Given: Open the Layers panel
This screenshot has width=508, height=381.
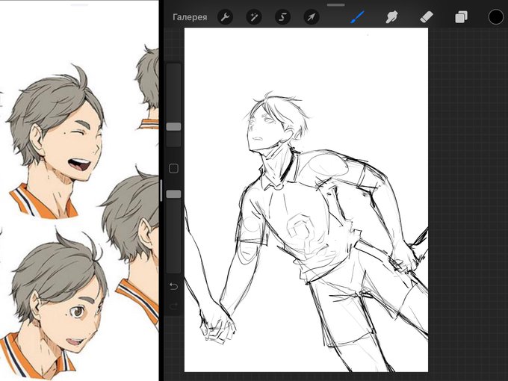Looking at the screenshot, I should [x=461, y=17].
